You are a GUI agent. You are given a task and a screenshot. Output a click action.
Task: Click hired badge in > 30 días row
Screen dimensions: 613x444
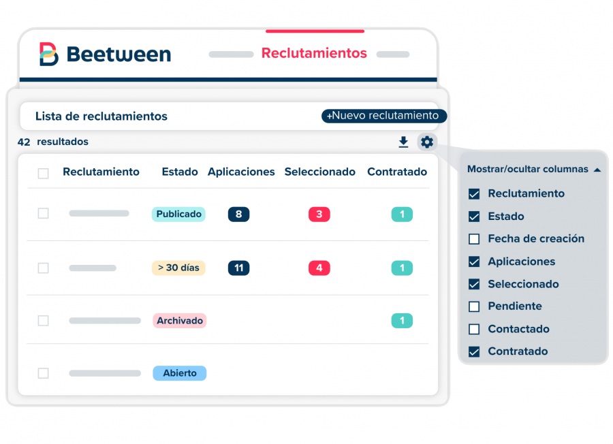coord(403,268)
